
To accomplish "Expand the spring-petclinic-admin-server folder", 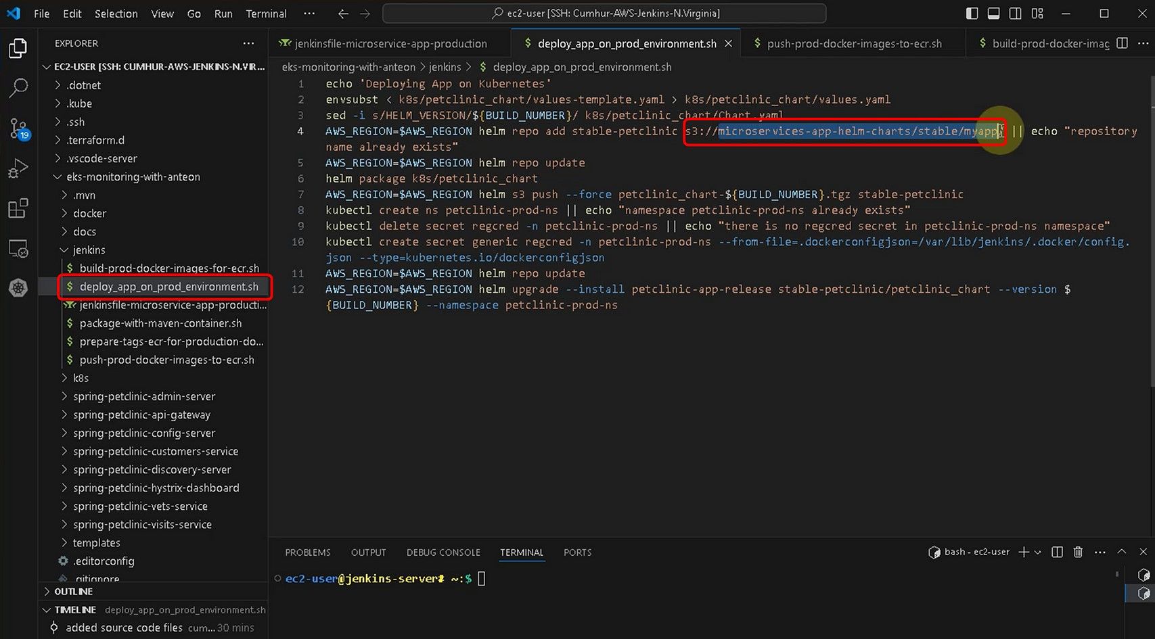I will (x=143, y=396).
